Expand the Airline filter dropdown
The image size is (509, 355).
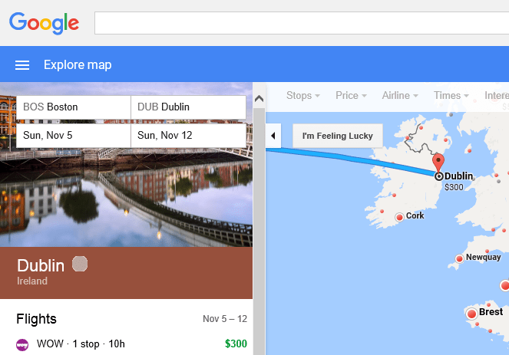click(x=400, y=96)
